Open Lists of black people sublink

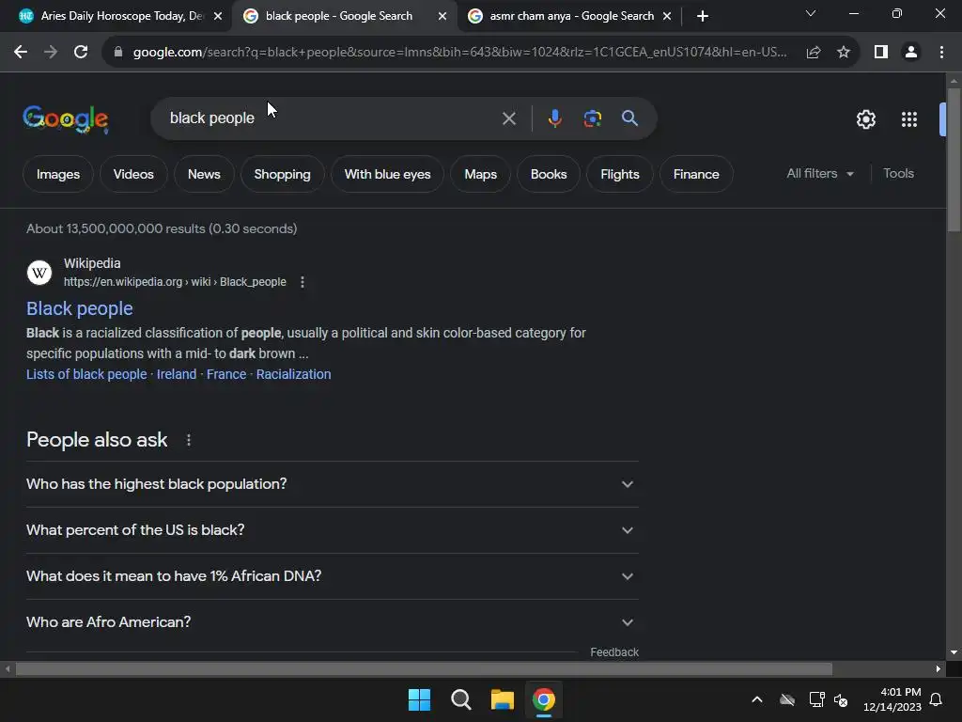click(x=86, y=374)
